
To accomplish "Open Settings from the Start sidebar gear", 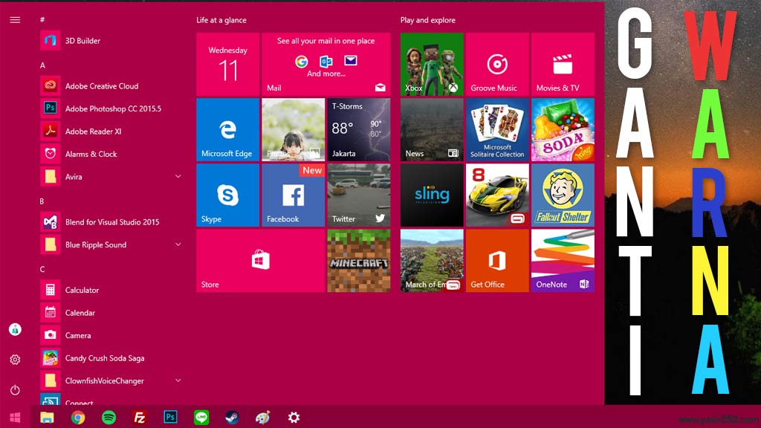I will 15,360.
